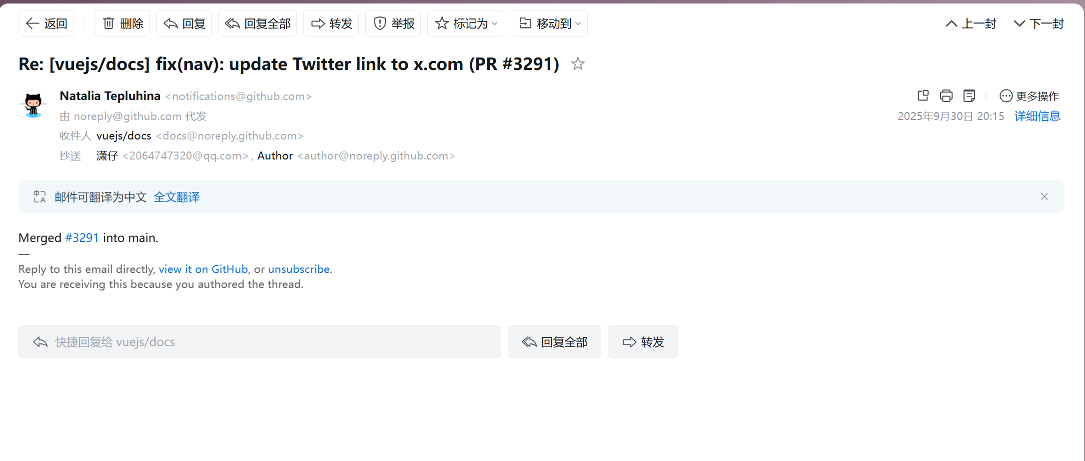This screenshot has width=1085, height=461.
Task: Open view it on GitHub link
Action: point(203,269)
